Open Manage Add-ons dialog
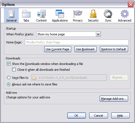135x123 pixels. [x=114, y=99]
